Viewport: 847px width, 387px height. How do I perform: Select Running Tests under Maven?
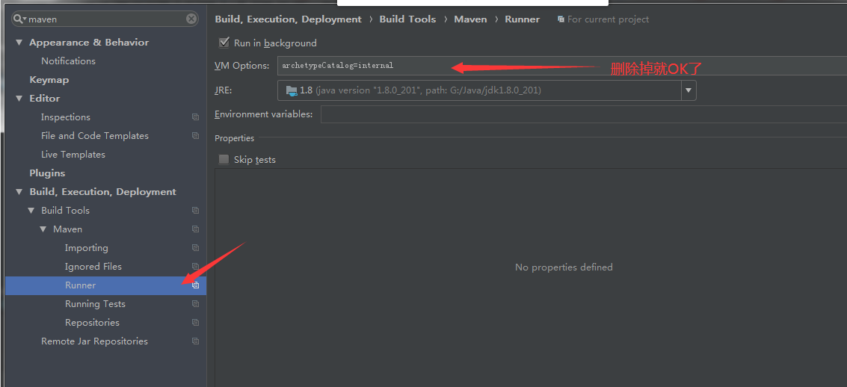(95, 304)
